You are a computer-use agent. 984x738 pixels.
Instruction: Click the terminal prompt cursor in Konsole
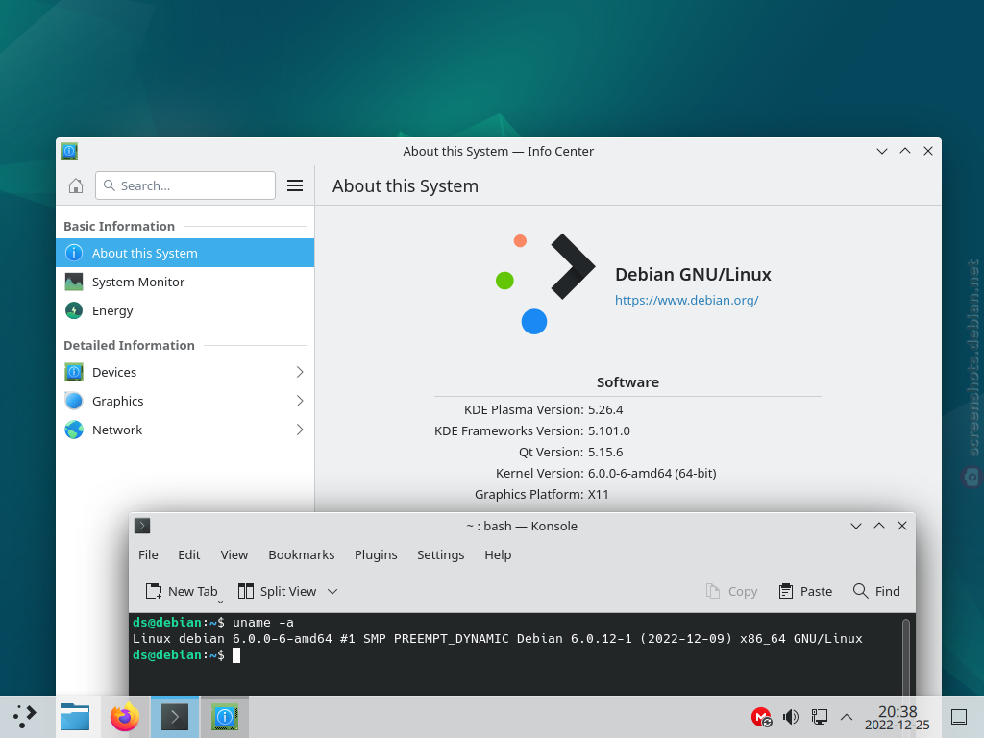pos(236,655)
